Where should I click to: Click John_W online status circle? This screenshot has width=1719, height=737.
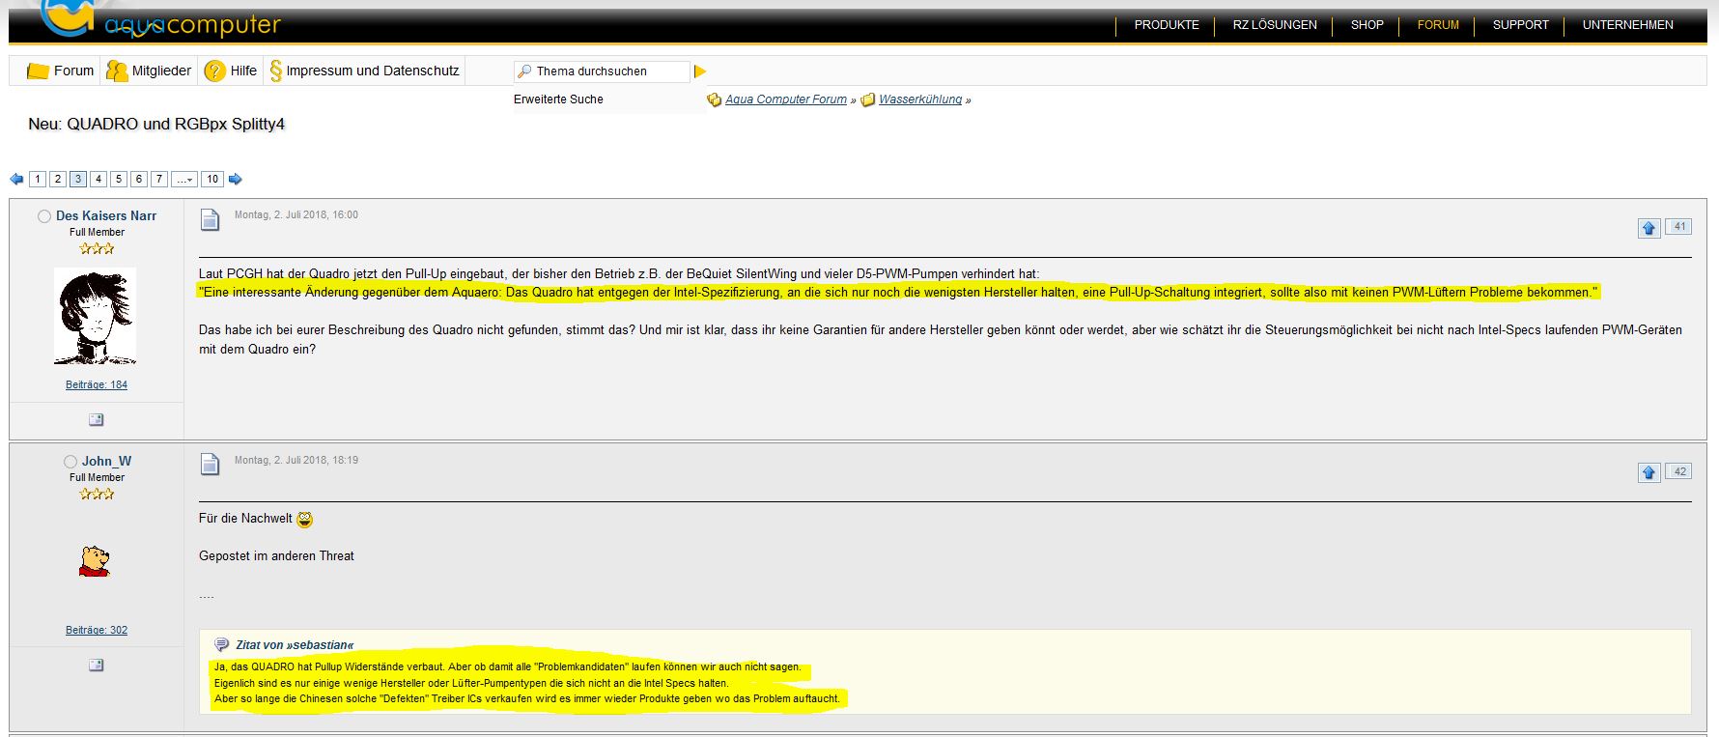click(70, 462)
